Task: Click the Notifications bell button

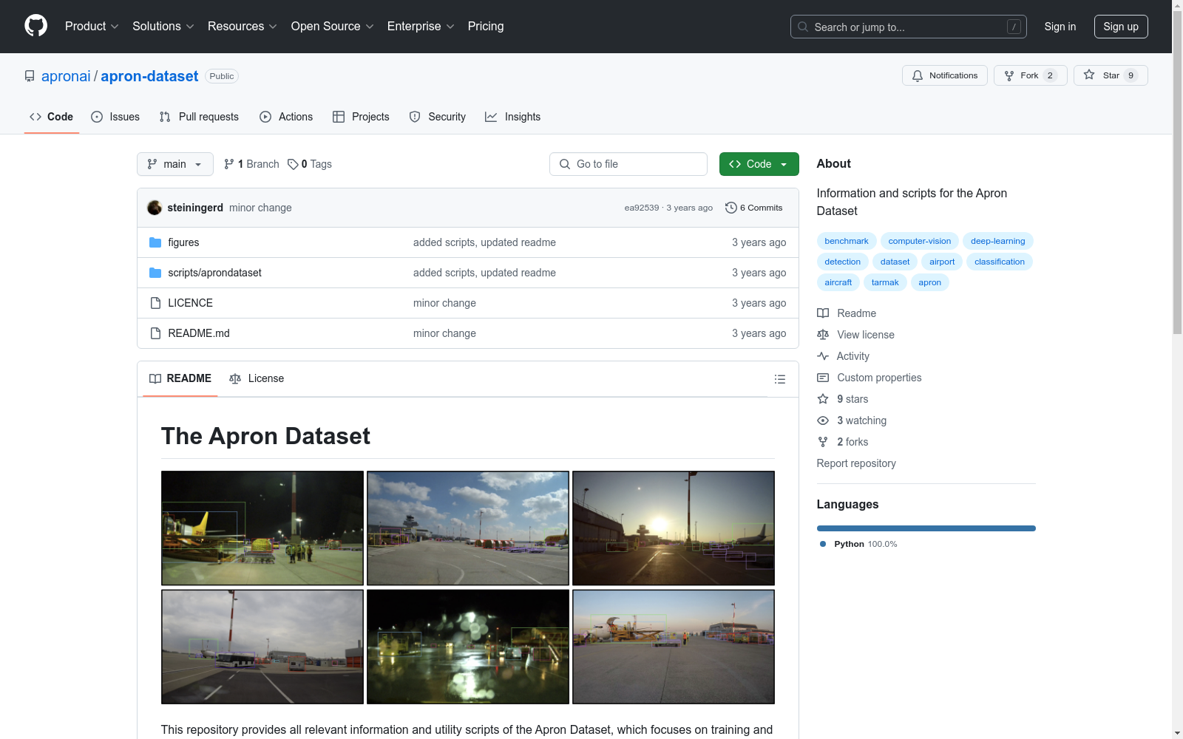Action: pos(944,75)
